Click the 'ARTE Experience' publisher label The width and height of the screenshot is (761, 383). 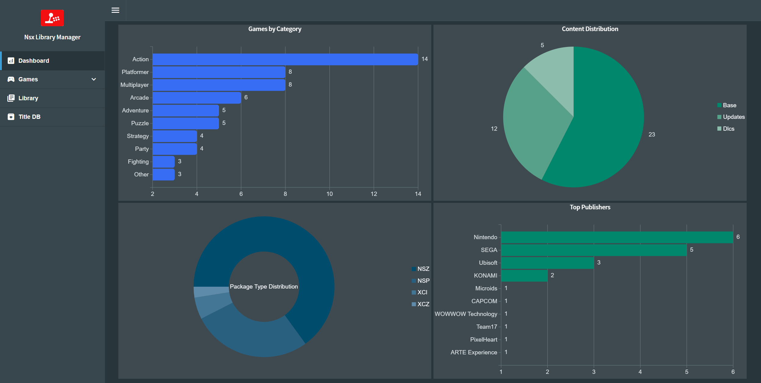[x=474, y=353]
